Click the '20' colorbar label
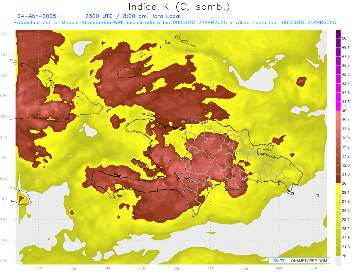Image resolution: width=352 pixels, height=272 pixels. [344, 256]
